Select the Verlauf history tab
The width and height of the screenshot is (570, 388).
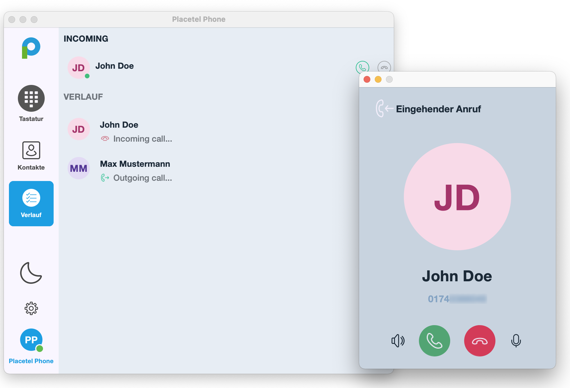31,203
